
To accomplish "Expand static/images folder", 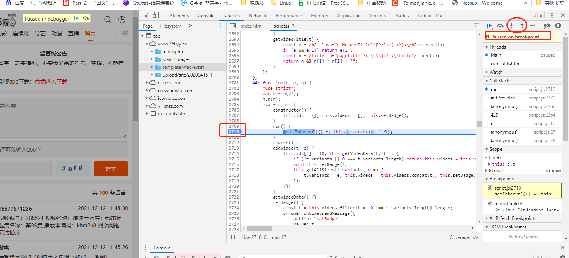I will (x=152, y=59).
